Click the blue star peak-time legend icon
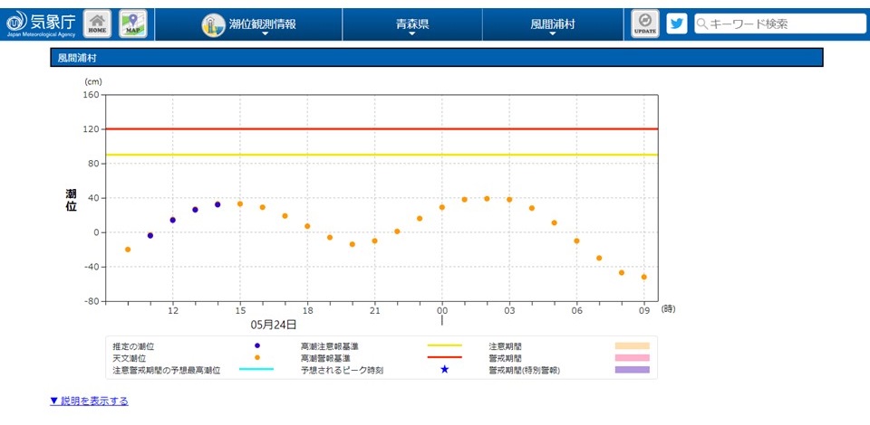Viewport: 870px width, 425px height. point(444,370)
